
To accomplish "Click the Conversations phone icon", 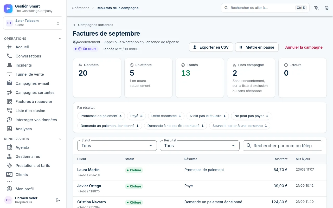I will coord(9,56).
